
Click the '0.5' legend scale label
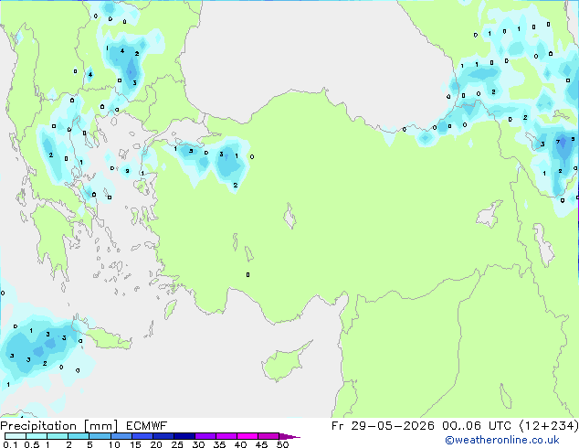[32, 444]
